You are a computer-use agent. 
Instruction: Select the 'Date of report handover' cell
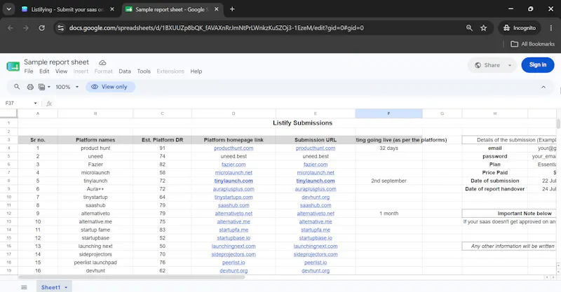click(x=495, y=189)
